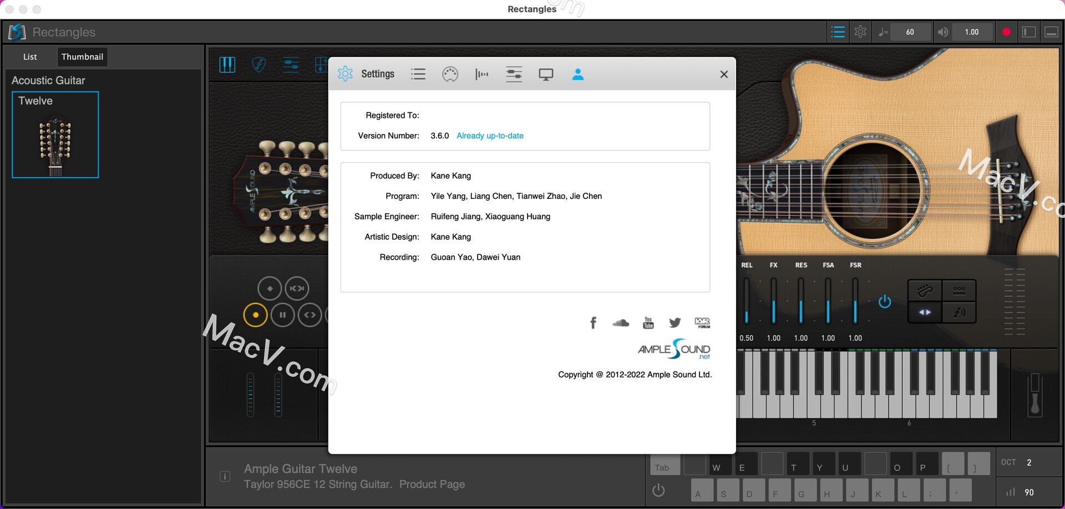Open the sliders parameter settings tab
The width and height of the screenshot is (1065, 509).
pyautogui.click(x=514, y=74)
